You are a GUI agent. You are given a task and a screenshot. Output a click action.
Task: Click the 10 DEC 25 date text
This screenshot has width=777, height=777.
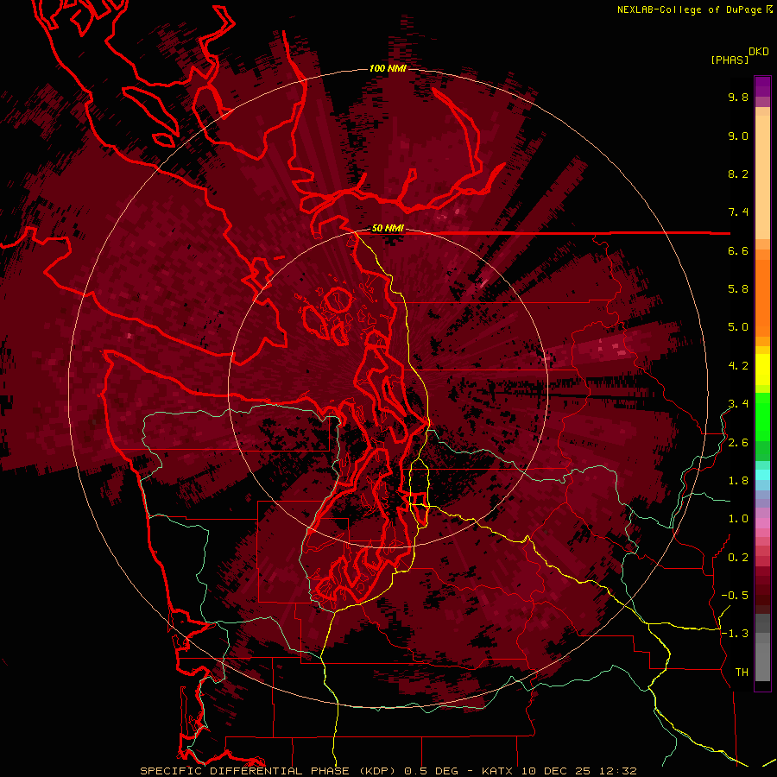pos(557,771)
